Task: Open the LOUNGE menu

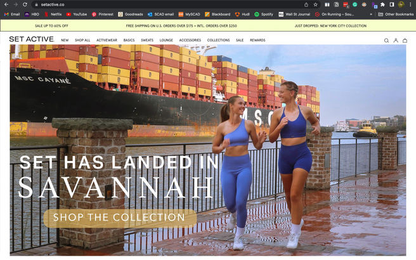Action: point(166,40)
